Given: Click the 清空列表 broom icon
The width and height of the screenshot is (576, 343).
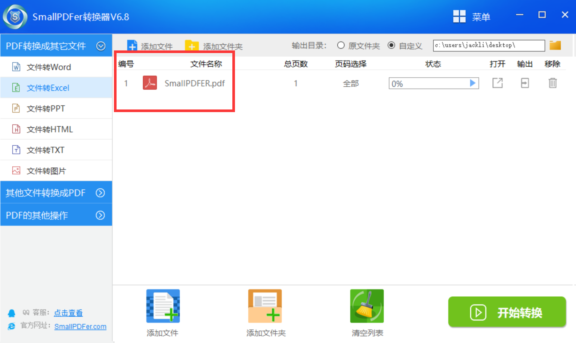Looking at the screenshot, I should point(367,306).
